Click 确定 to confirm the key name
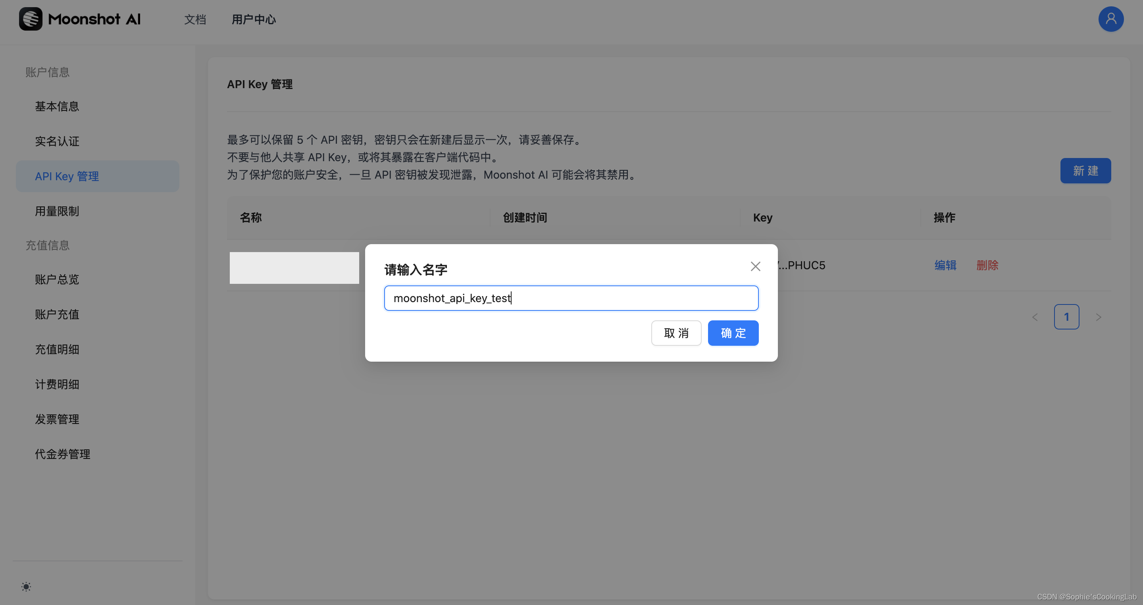The image size is (1143, 605). tap(733, 333)
